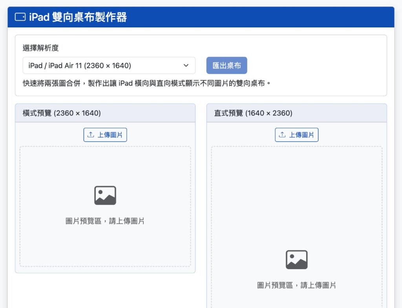This screenshot has height=308, width=402.
Task: Click the 圖片預覽區 text in portrait preview
Action: (297, 285)
